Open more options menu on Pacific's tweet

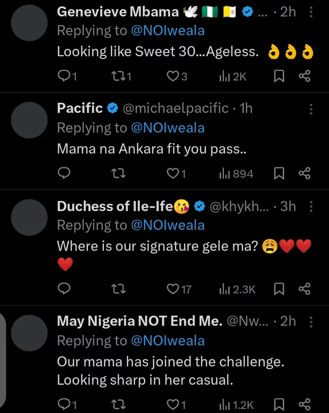(x=310, y=108)
